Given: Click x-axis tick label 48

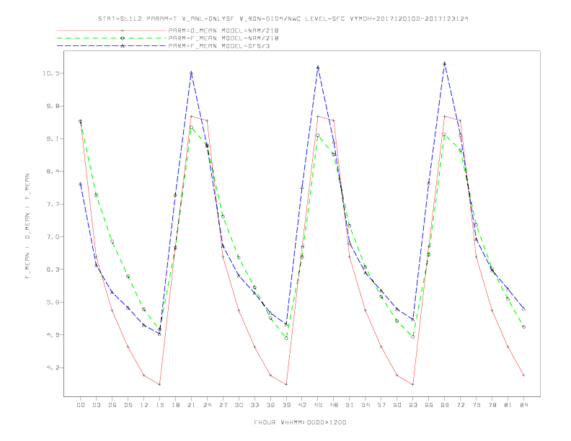Looking at the screenshot, I should [x=334, y=405].
